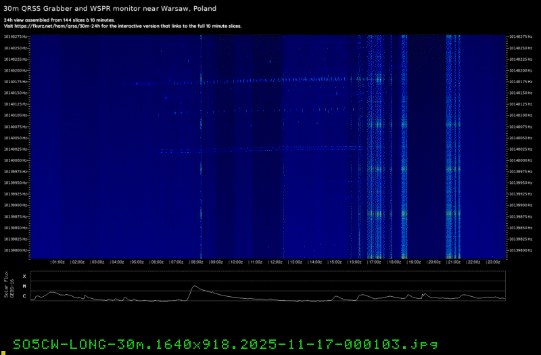541x355 pixels.
Task: Click the 08:00z time axis marker
Action: point(197,262)
